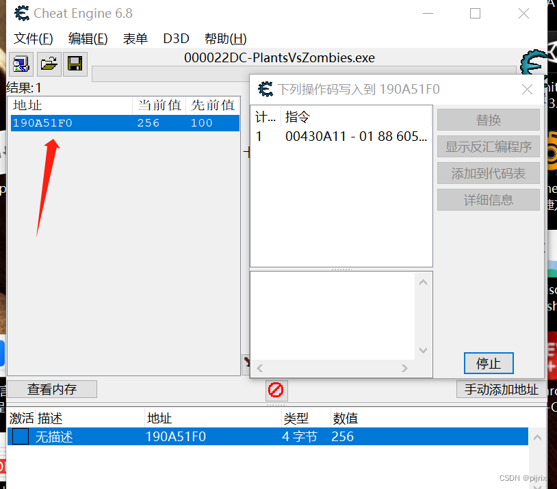Image resolution: width=557 pixels, height=489 pixels.
Task: Toggle the activate checkbox for 无描述 entry
Action: pyautogui.click(x=21, y=436)
